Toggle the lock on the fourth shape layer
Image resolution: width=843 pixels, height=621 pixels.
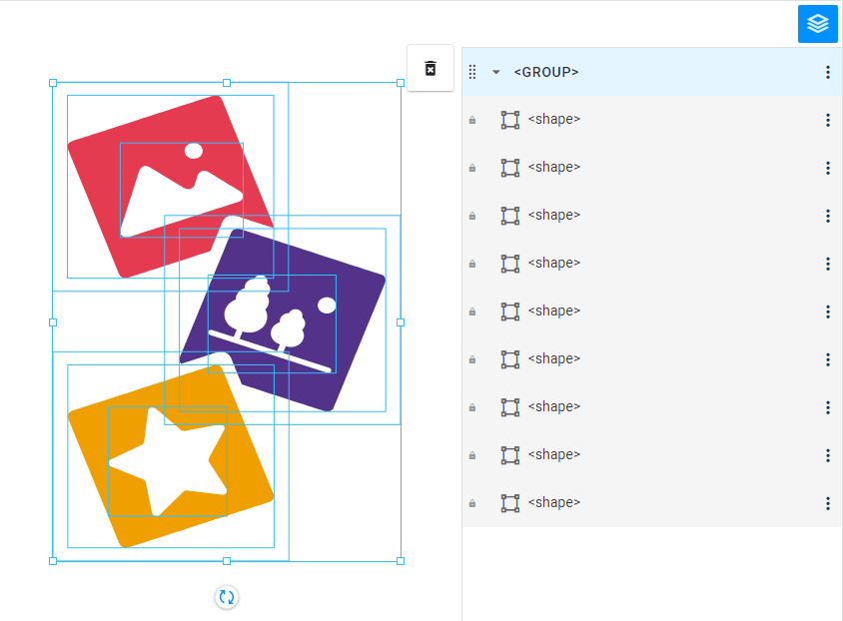472,264
